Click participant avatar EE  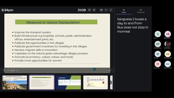click(158, 64)
